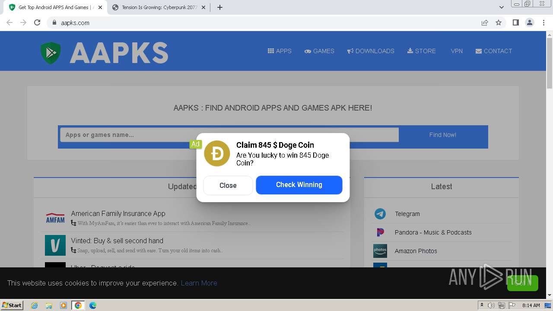Select the Get Top Android APPS tab
553x311 pixels.
[x=55, y=7]
